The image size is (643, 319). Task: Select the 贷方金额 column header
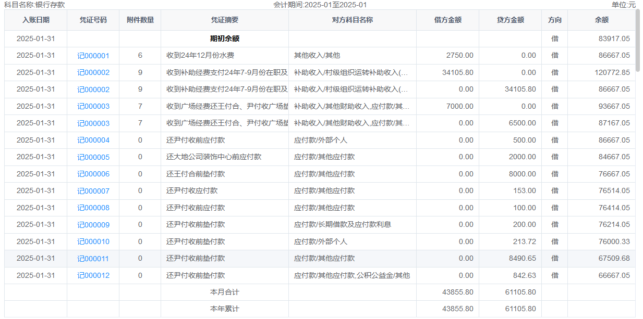pos(511,20)
